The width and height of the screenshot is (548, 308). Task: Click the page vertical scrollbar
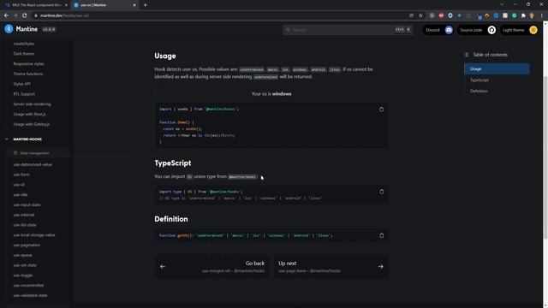(545, 157)
